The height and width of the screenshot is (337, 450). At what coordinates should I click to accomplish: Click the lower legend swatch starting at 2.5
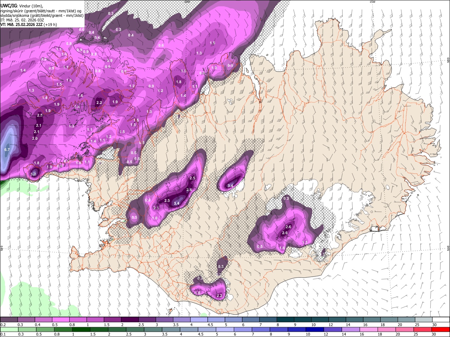[135, 329]
